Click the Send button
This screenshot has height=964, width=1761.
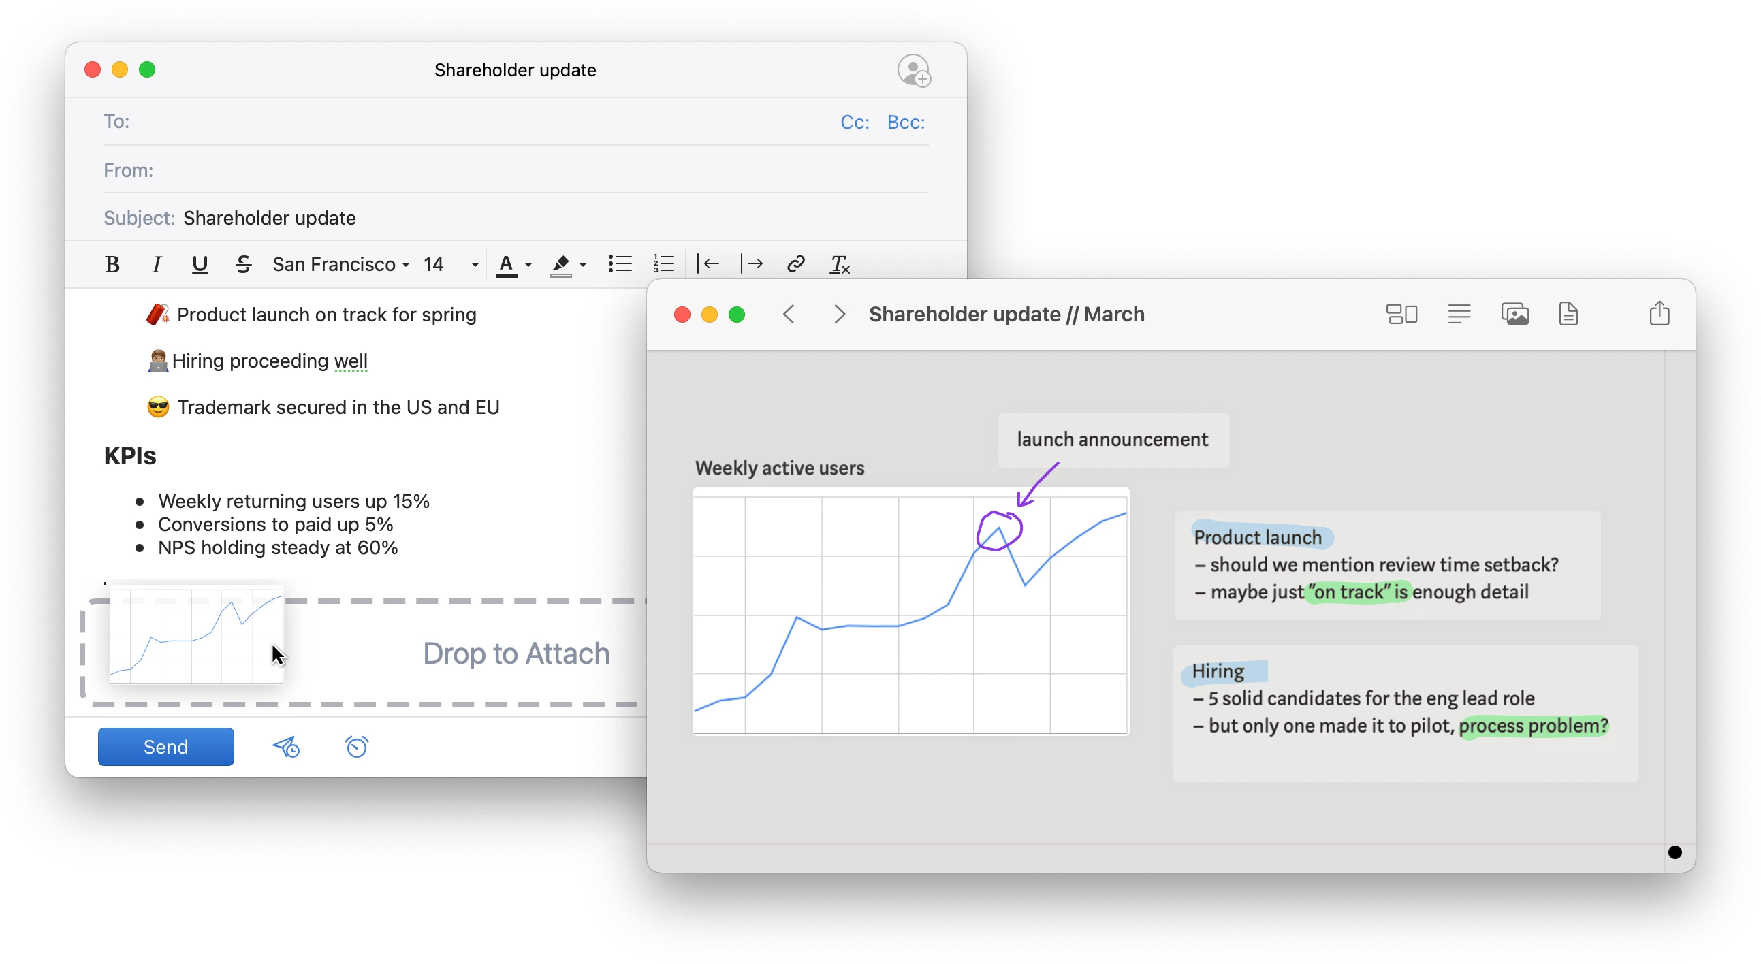point(166,747)
